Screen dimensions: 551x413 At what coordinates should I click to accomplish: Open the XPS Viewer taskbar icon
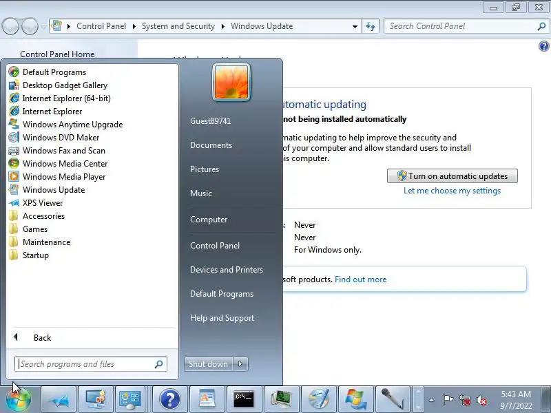[59, 400]
